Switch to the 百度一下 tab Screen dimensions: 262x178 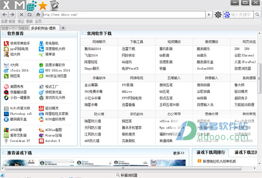15,28
